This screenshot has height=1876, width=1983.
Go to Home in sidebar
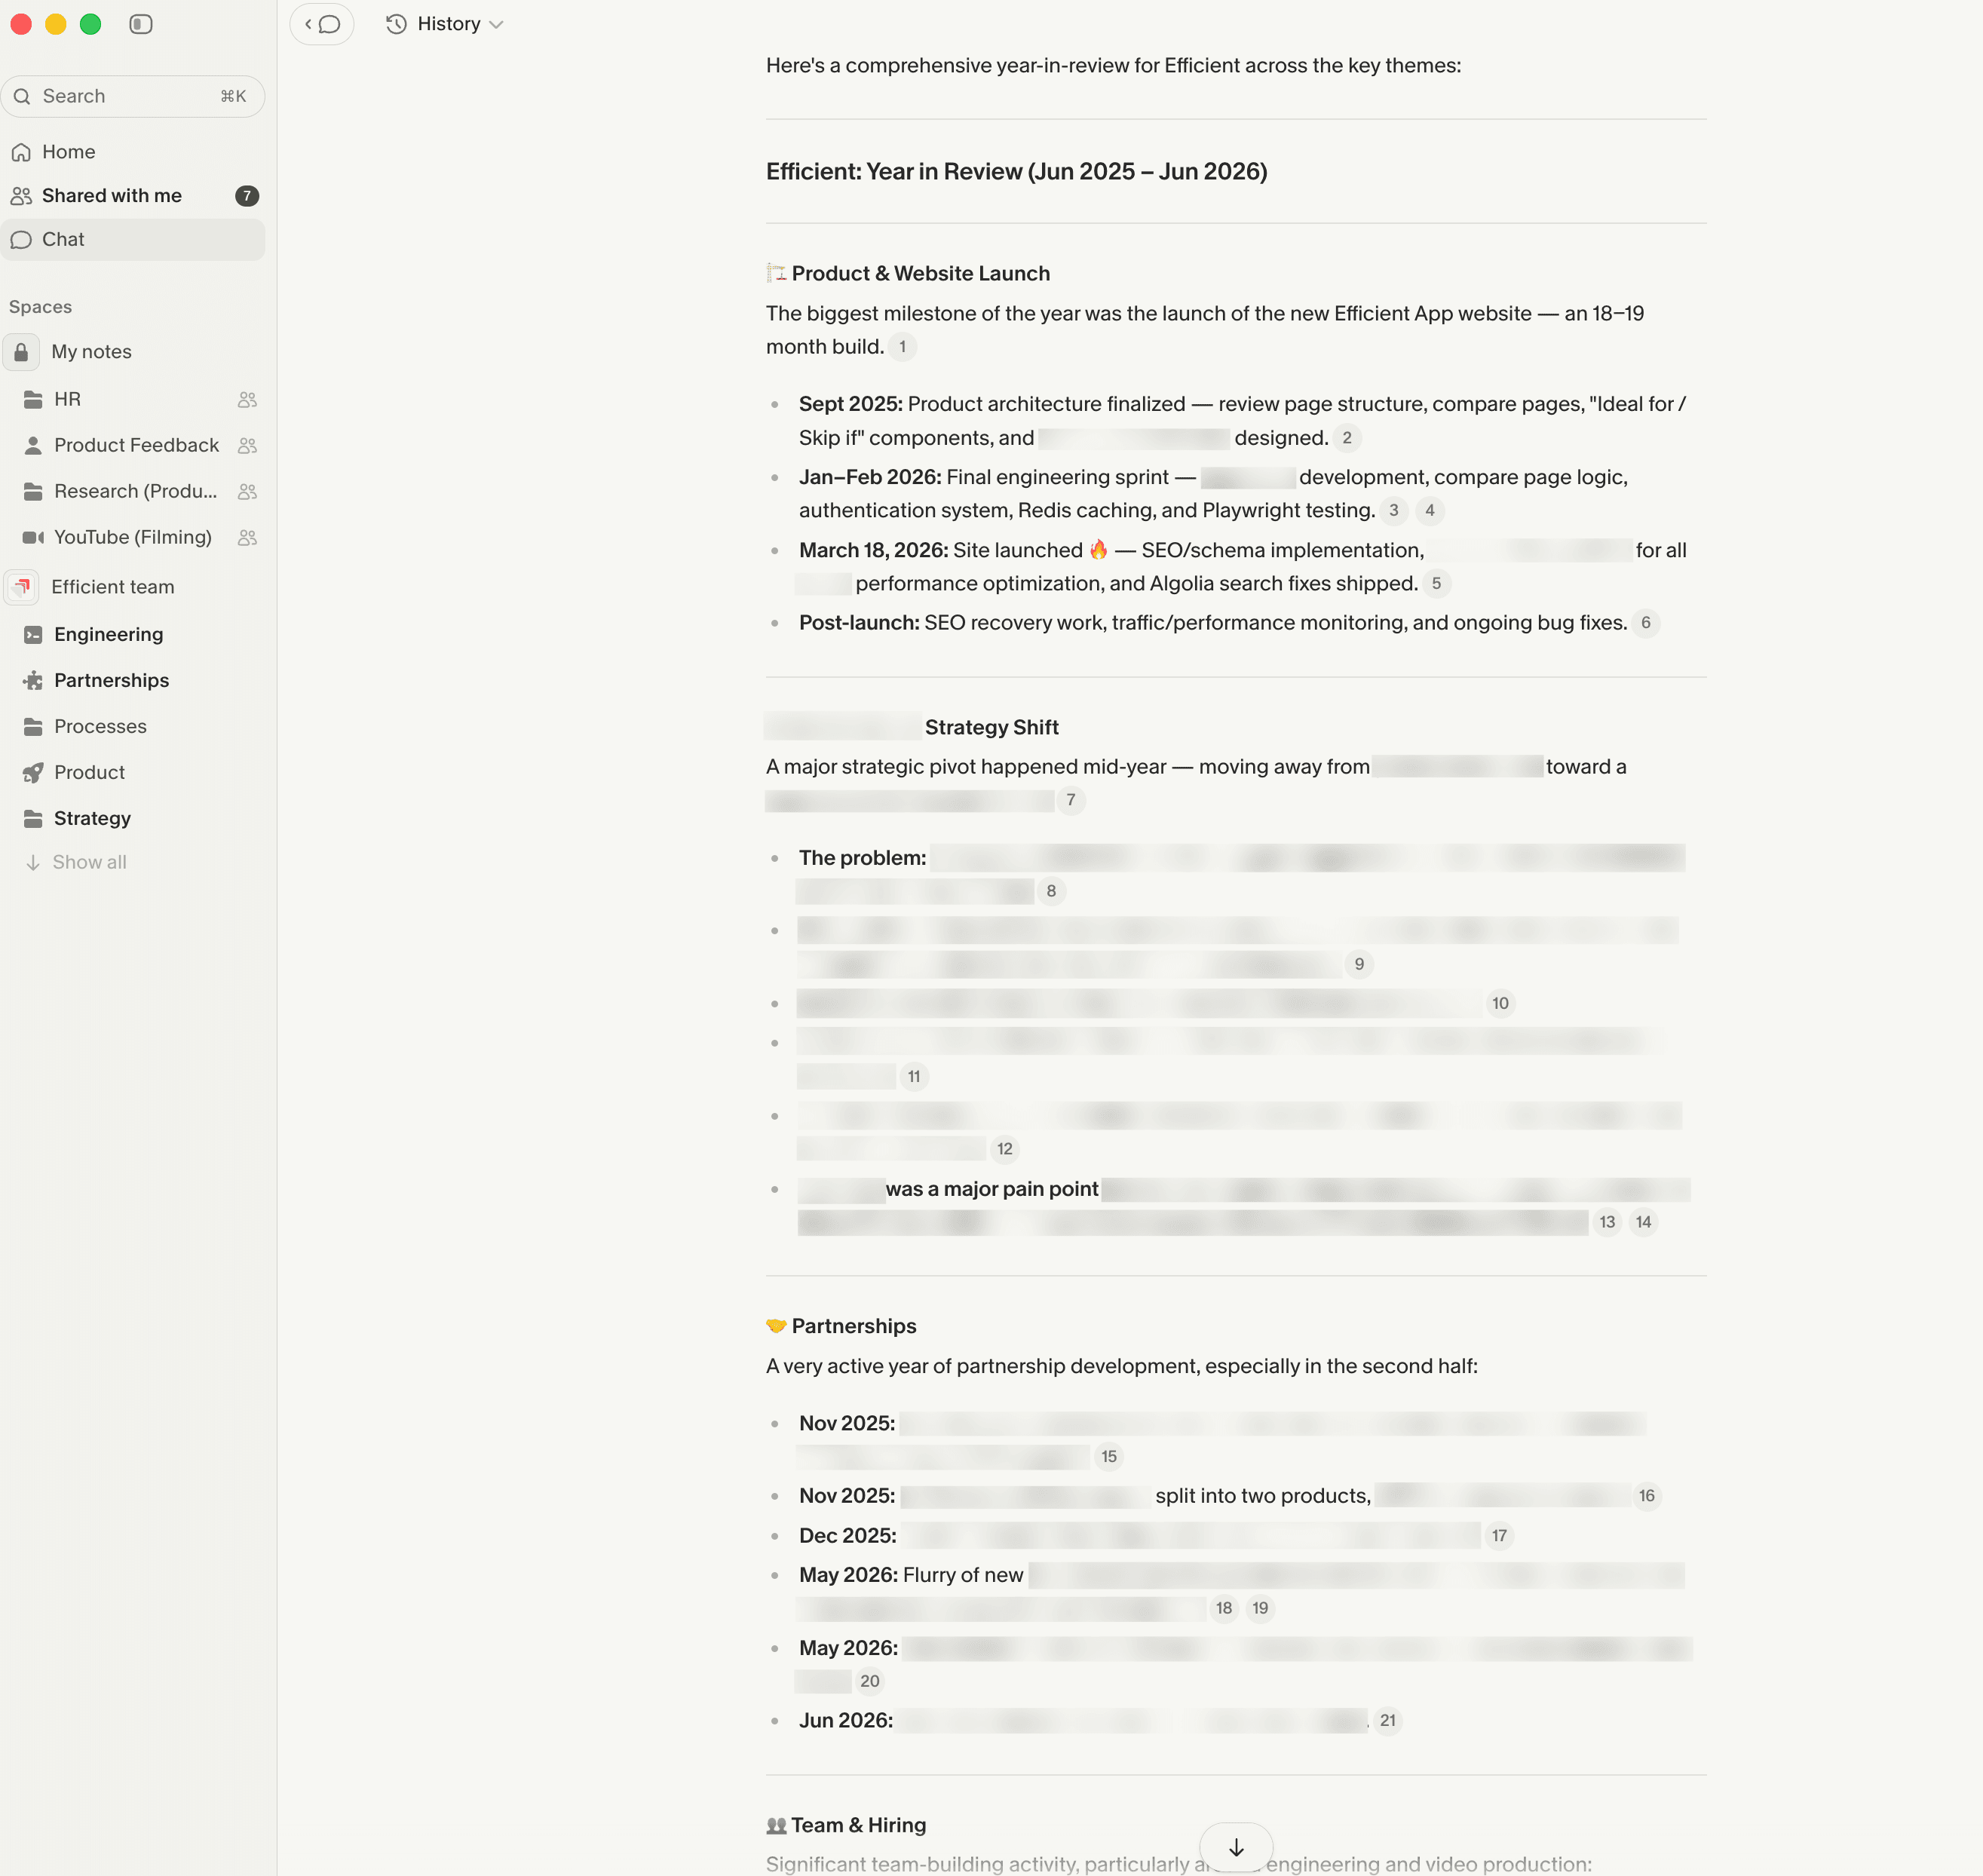(133, 152)
